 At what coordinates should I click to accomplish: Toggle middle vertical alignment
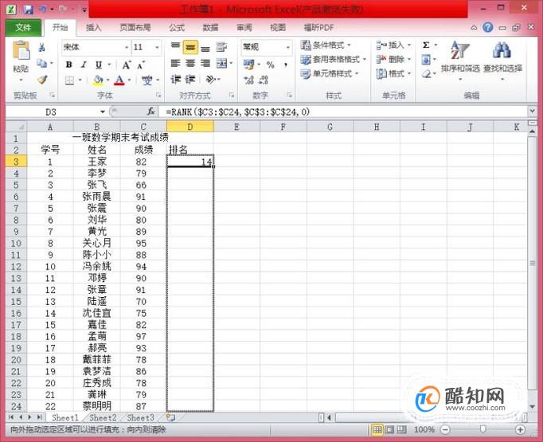click(x=190, y=47)
